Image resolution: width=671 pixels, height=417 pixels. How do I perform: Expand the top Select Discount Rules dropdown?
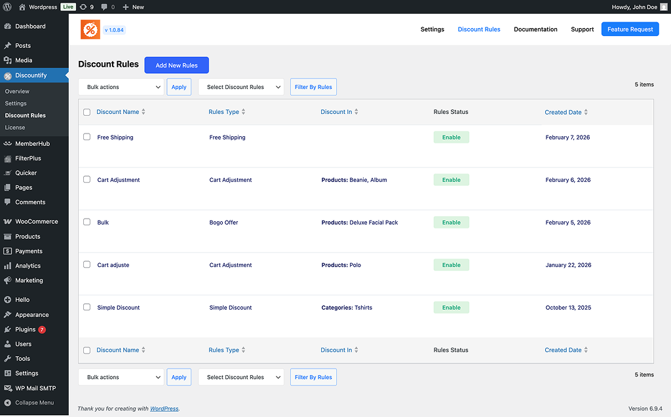click(240, 87)
